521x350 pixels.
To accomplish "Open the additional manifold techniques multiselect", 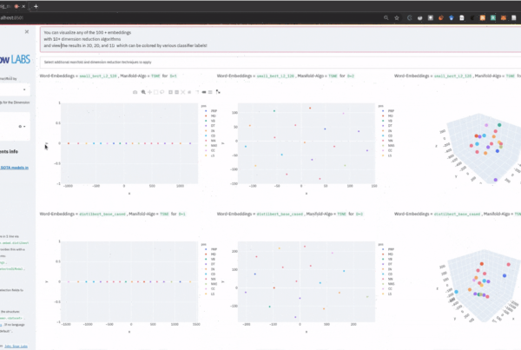I will point(280,63).
